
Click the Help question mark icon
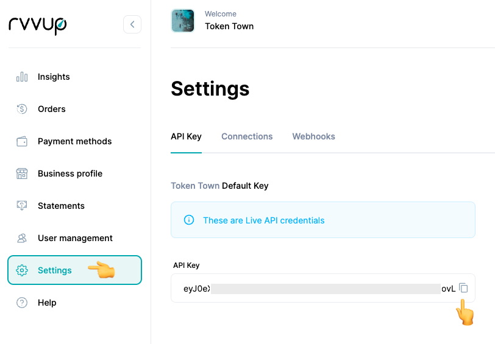click(22, 303)
